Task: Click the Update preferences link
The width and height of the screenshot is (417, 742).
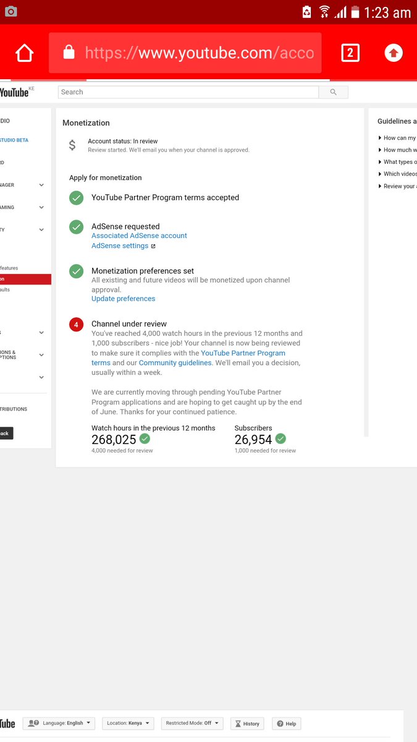Action: pyautogui.click(x=124, y=299)
